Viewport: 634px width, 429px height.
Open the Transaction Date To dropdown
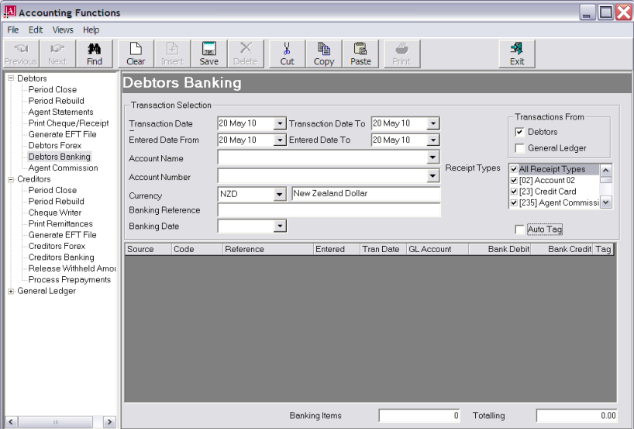point(433,123)
